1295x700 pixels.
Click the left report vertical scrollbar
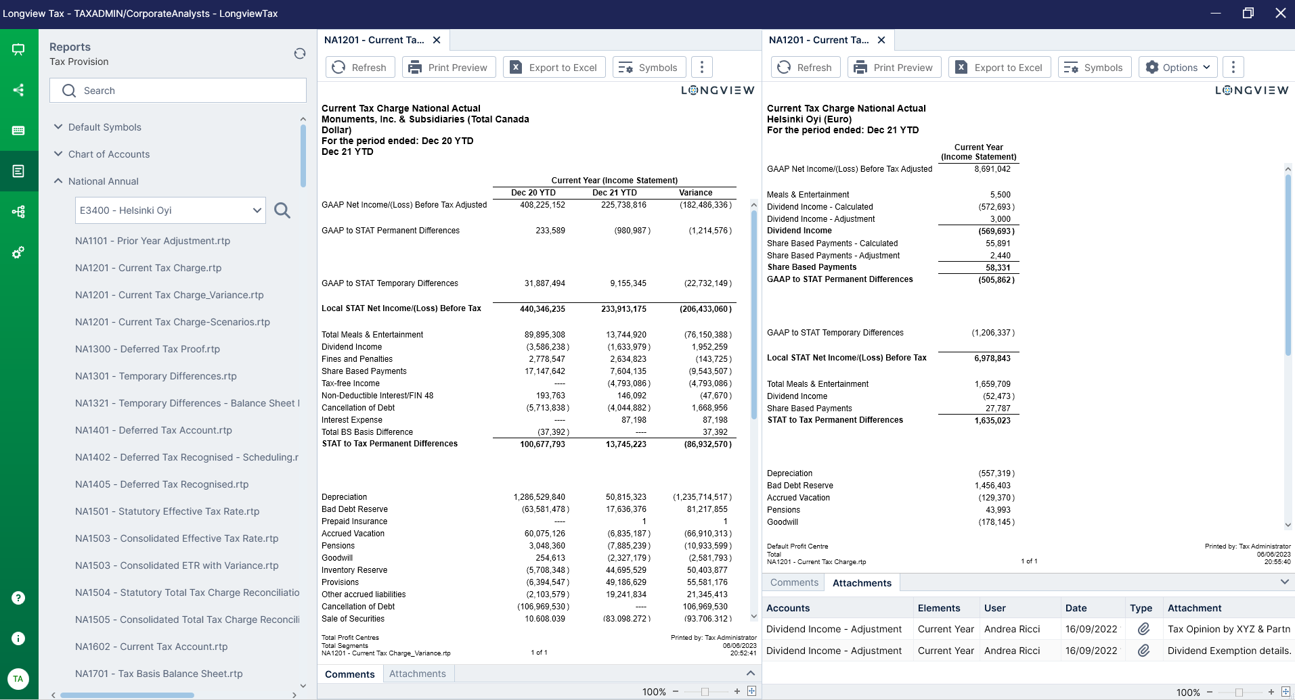click(x=753, y=314)
